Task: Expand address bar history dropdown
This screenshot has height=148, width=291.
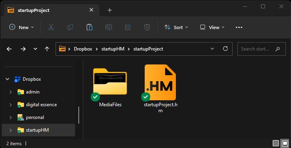Action: coord(212,49)
